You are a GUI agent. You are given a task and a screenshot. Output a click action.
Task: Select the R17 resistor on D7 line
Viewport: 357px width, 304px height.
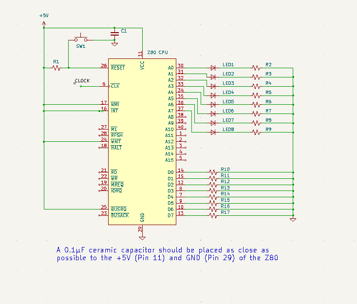click(212, 215)
